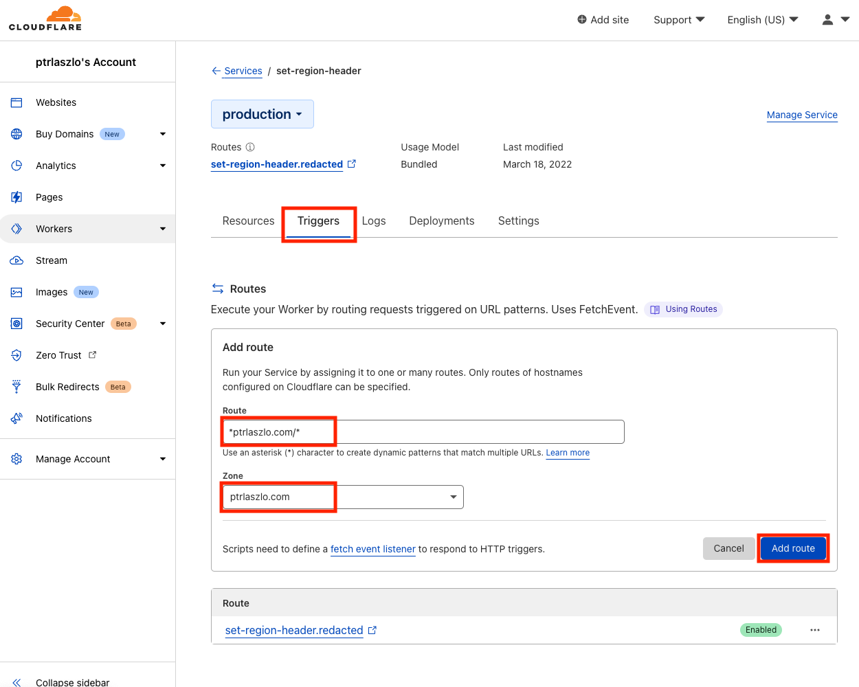This screenshot has height=687, width=859.
Task: Open the Manage Service link
Action: coord(802,115)
